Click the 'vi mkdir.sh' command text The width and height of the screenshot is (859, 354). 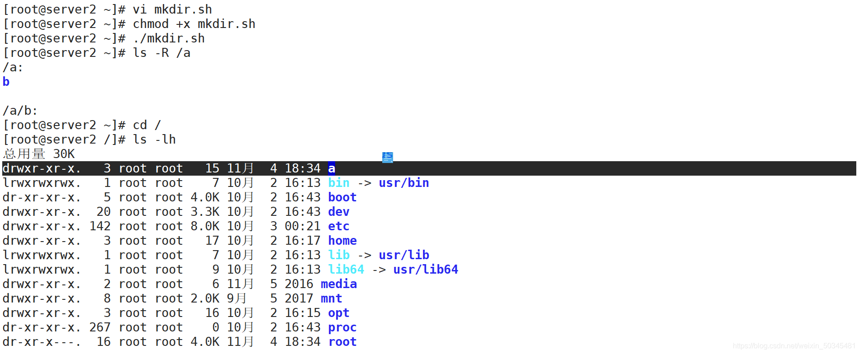pos(172,9)
